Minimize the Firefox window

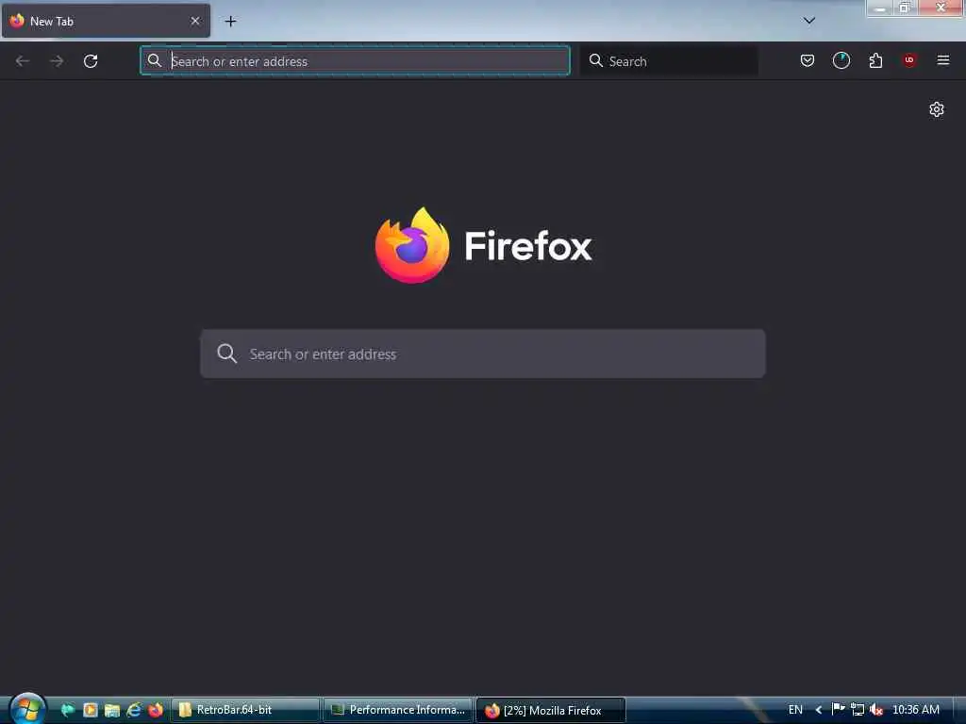[880, 8]
